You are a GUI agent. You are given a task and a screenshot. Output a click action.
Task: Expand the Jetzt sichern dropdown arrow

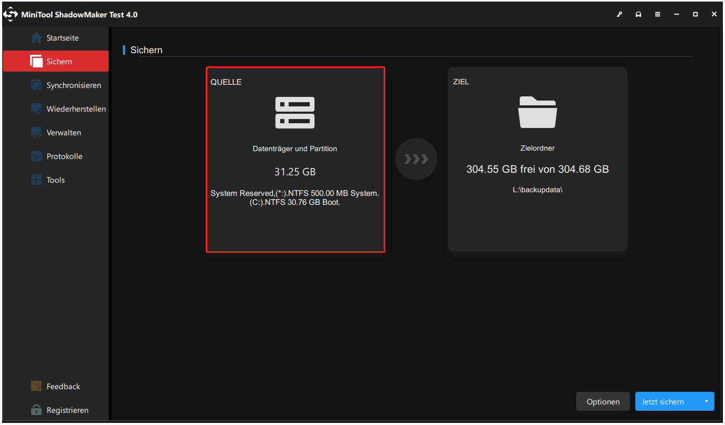point(707,401)
